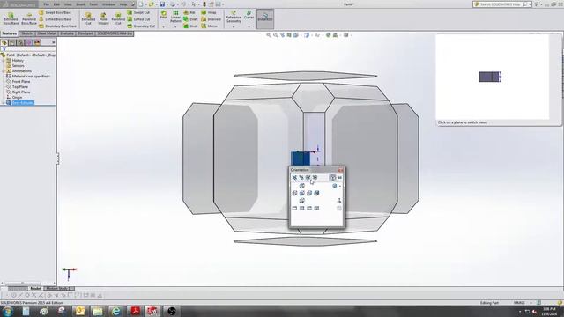Click the feature tree filter field
This screenshot has width=564, height=317.
[x=29, y=49]
